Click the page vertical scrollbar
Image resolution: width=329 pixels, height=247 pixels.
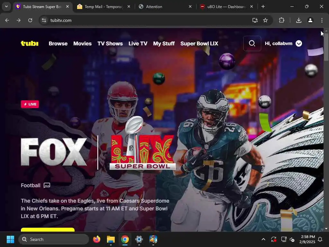point(326,47)
